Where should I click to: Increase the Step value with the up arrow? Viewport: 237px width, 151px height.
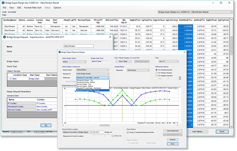(180, 77)
